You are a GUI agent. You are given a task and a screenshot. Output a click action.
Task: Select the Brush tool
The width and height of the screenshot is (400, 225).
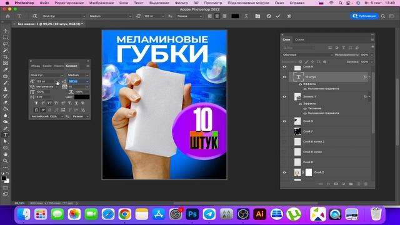click(6, 83)
